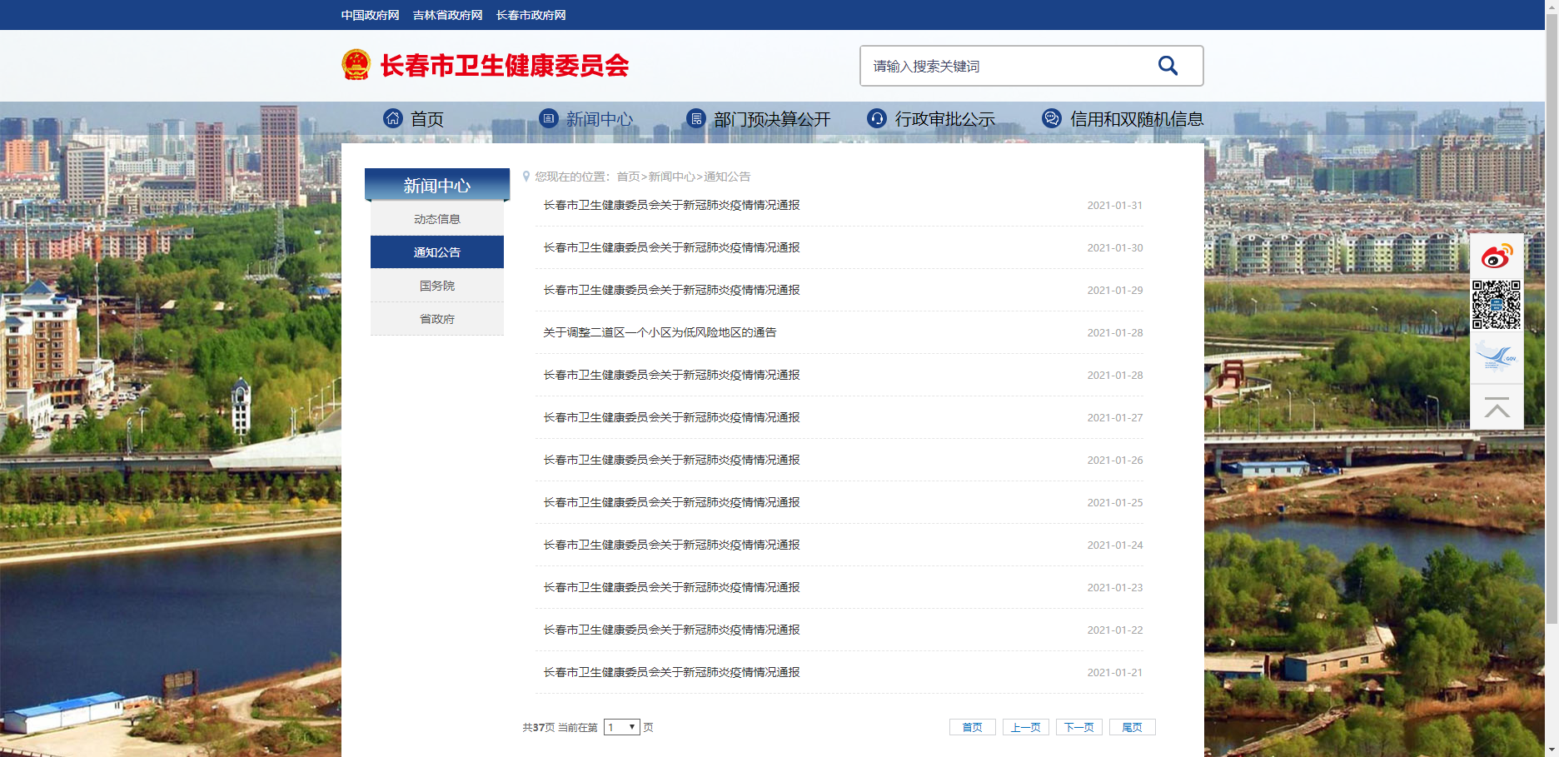Open the page number dropdown

(621, 727)
